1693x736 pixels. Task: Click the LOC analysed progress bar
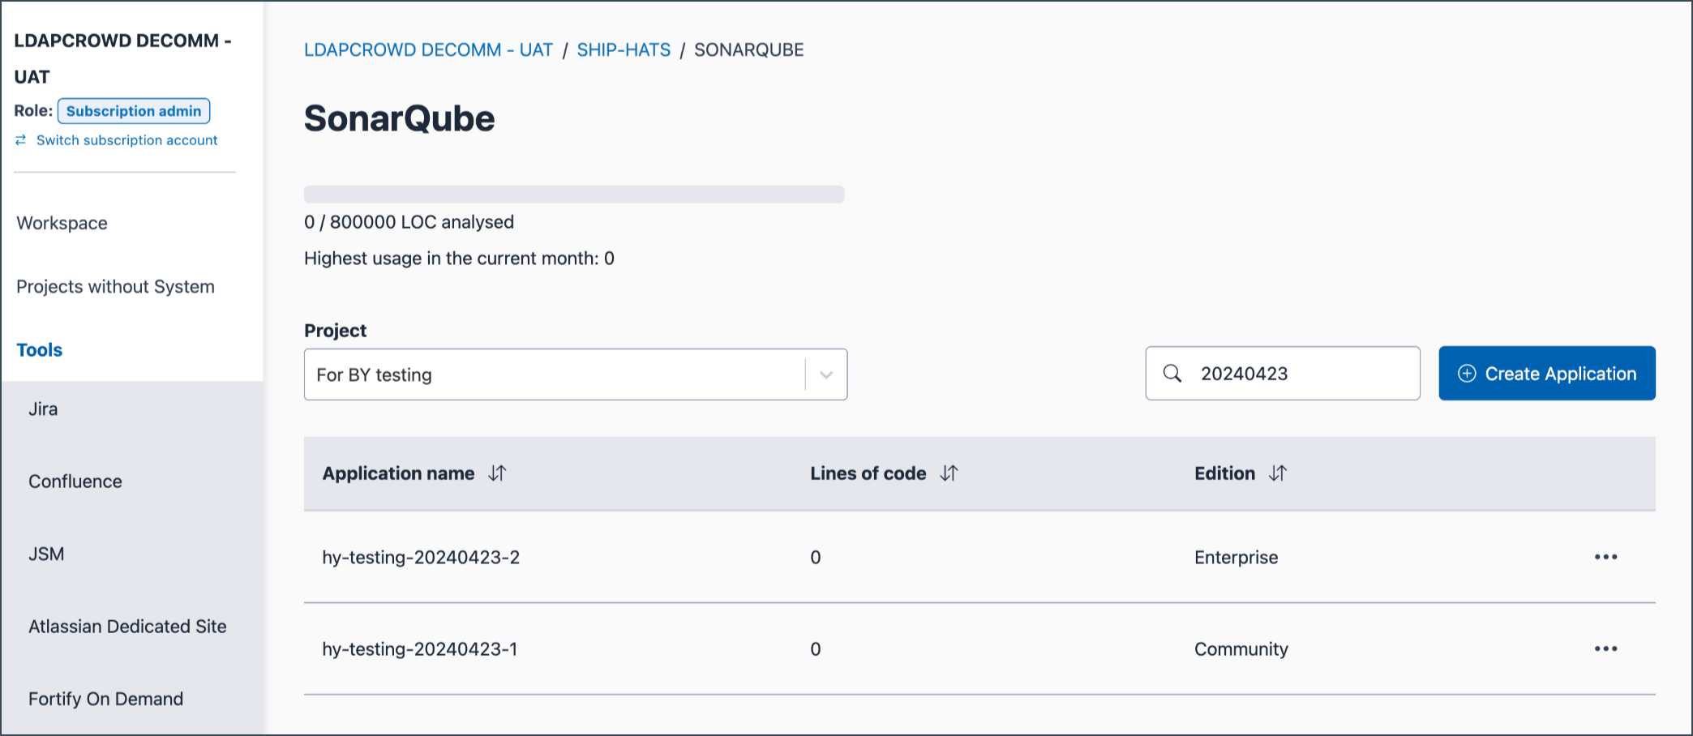coord(574,194)
